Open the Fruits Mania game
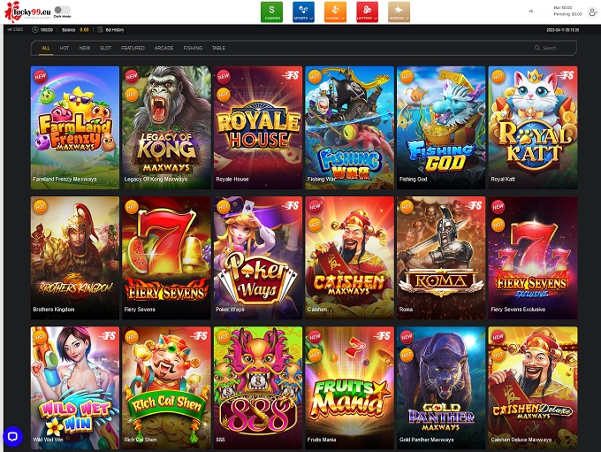Image resolution: width=601 pixels, height=452 pixels. point(350,388)
